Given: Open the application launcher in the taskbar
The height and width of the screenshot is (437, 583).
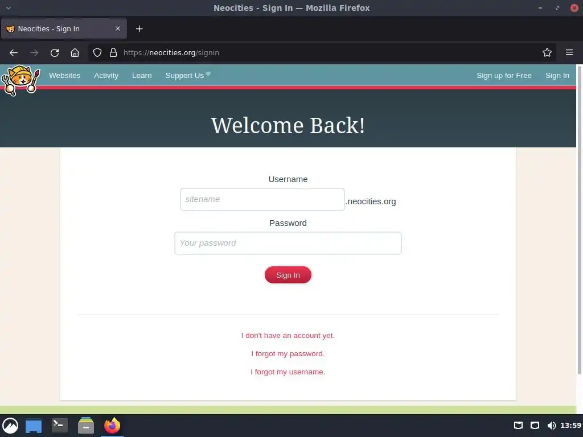Looking at the screenshot, I should coord(10,426).
